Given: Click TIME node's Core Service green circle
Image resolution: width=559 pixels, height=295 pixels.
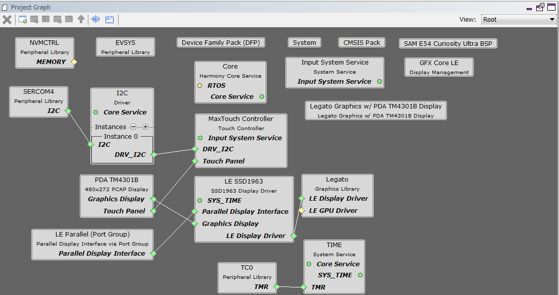Looking at the screenshot, I should click(x=309, y=264).
